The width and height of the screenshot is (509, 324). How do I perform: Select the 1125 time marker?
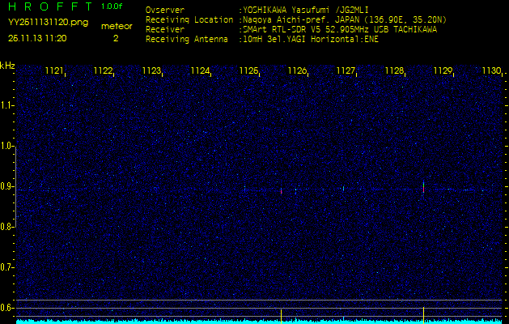[x=248, y=71]
